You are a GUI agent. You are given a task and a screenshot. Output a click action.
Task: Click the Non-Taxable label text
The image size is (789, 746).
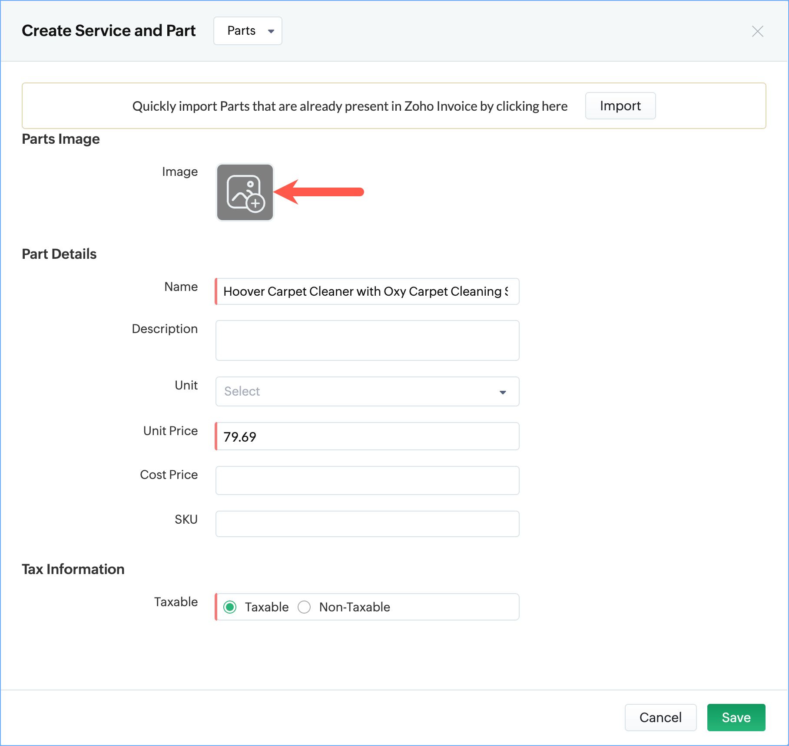pos(355,607)
